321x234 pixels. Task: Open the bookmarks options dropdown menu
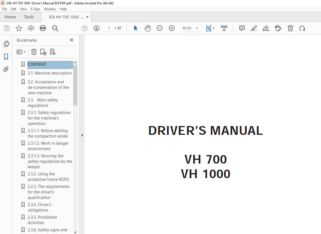point(21,52)
